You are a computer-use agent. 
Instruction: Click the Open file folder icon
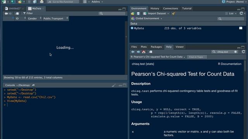20,2
